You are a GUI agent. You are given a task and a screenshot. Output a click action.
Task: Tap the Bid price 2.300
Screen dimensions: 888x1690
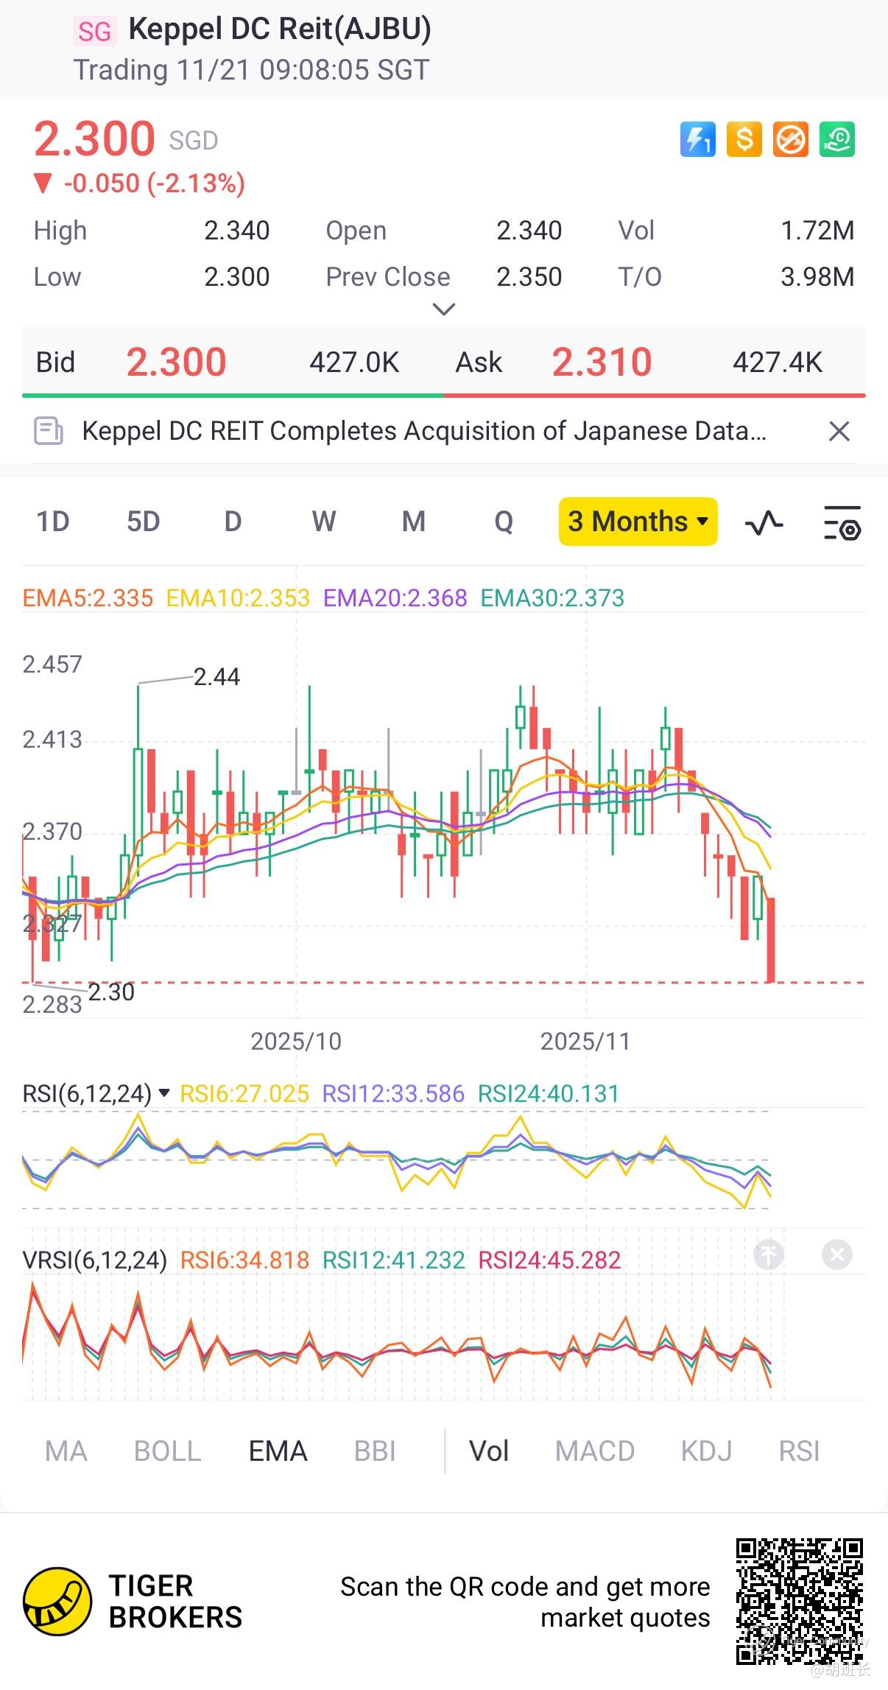[x=176, y=362]
